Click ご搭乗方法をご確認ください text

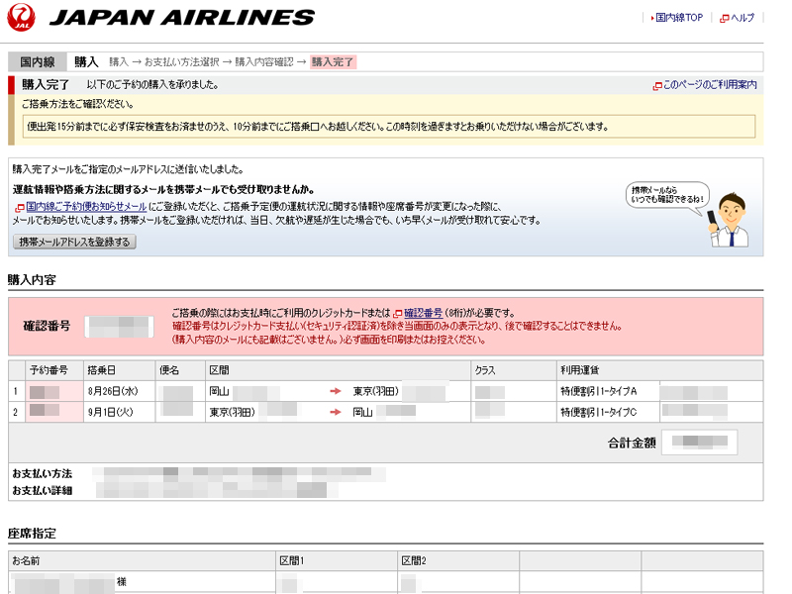(x=78, y=104)
